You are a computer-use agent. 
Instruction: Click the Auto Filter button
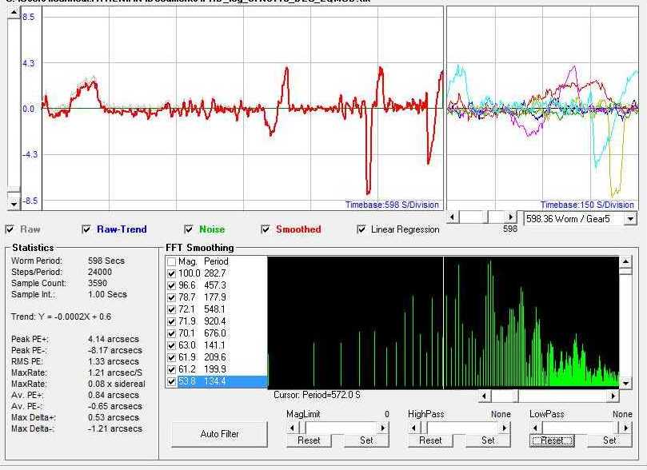pyautogui.click(x=219, y=434)
